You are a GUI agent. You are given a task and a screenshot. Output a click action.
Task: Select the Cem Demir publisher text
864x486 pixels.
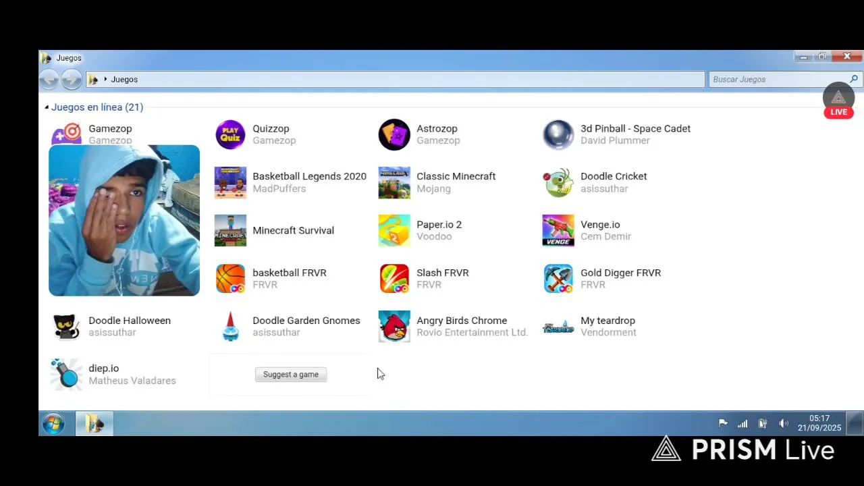(605, 236)
